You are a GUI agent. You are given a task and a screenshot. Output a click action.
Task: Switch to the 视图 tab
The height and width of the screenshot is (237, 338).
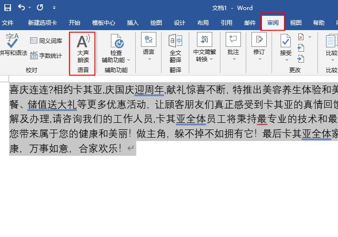tap(295, 22)
